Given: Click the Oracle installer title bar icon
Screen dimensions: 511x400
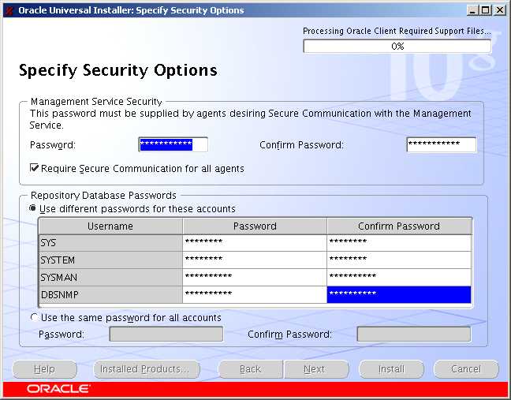Looking at the screenshot, I should pos(9,10).
